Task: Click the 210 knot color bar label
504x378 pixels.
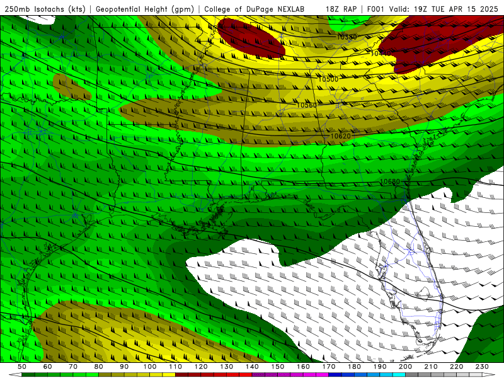Action: coord(431,367)
